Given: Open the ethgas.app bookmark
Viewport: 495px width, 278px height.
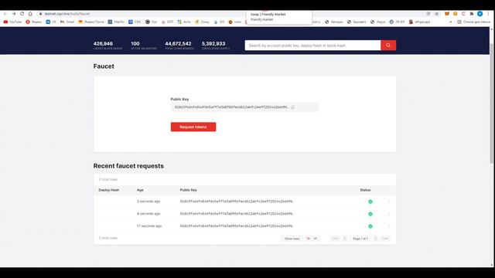Looking at the screenshot, I should (419, 22).
